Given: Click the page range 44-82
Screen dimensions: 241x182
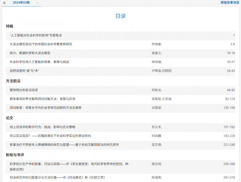Looking at the screenshot, I should coord(230,90).
